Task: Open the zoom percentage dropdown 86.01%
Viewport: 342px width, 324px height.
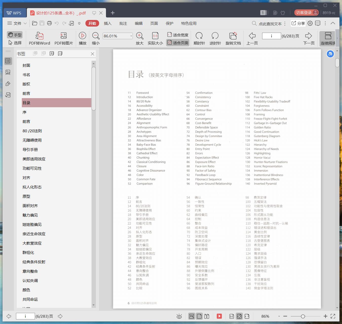Action: [x=131, y=36]
